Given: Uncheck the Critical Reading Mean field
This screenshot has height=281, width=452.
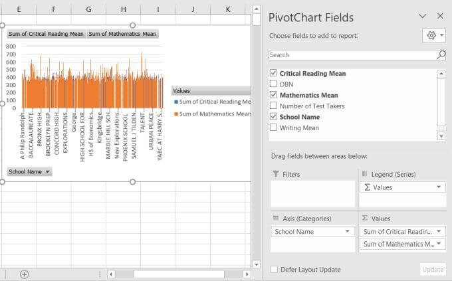Looking at the screenshot, I should (x=273, y=73).
